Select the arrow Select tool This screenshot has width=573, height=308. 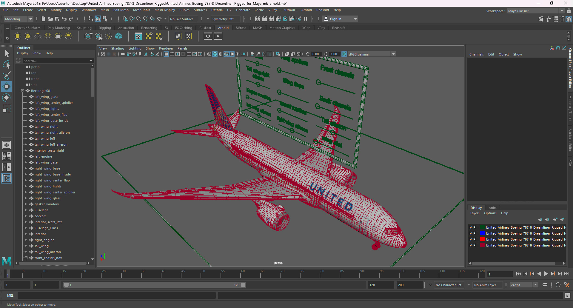pos(7,54)
